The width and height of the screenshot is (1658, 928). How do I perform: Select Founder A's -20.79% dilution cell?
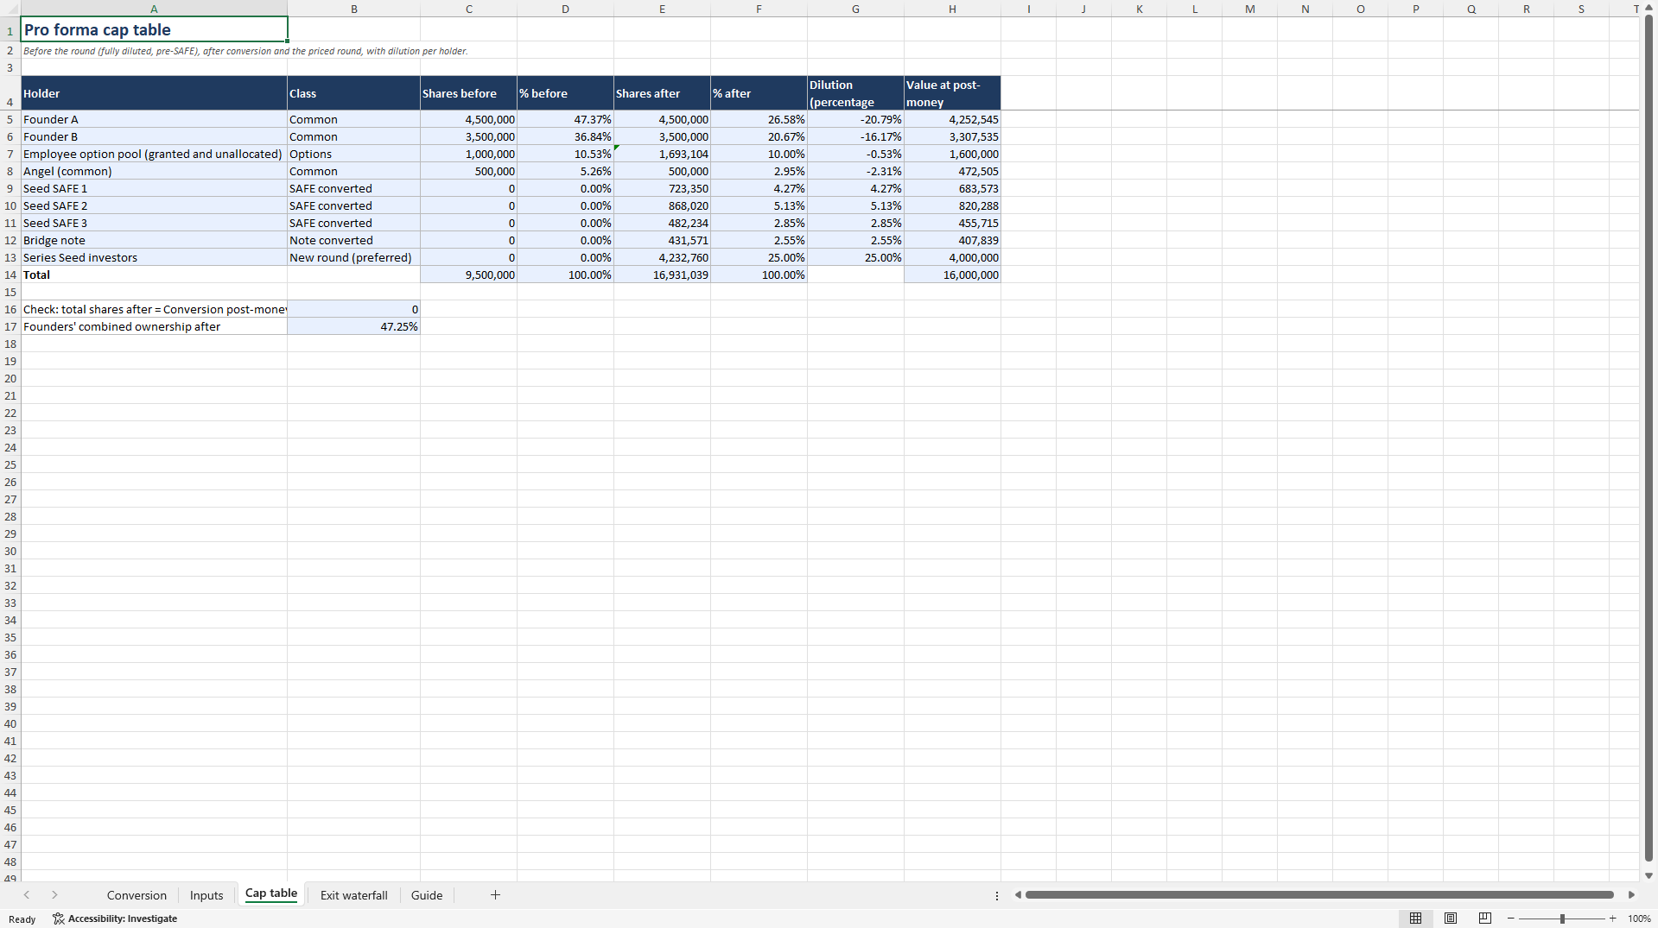(x=855, y=119)
